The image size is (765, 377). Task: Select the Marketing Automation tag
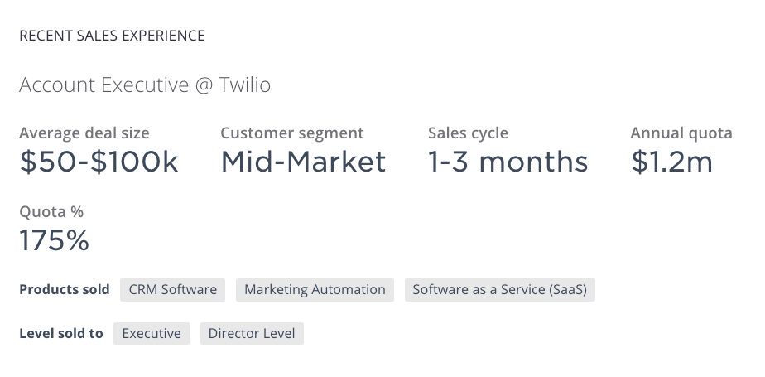(315, 290)
